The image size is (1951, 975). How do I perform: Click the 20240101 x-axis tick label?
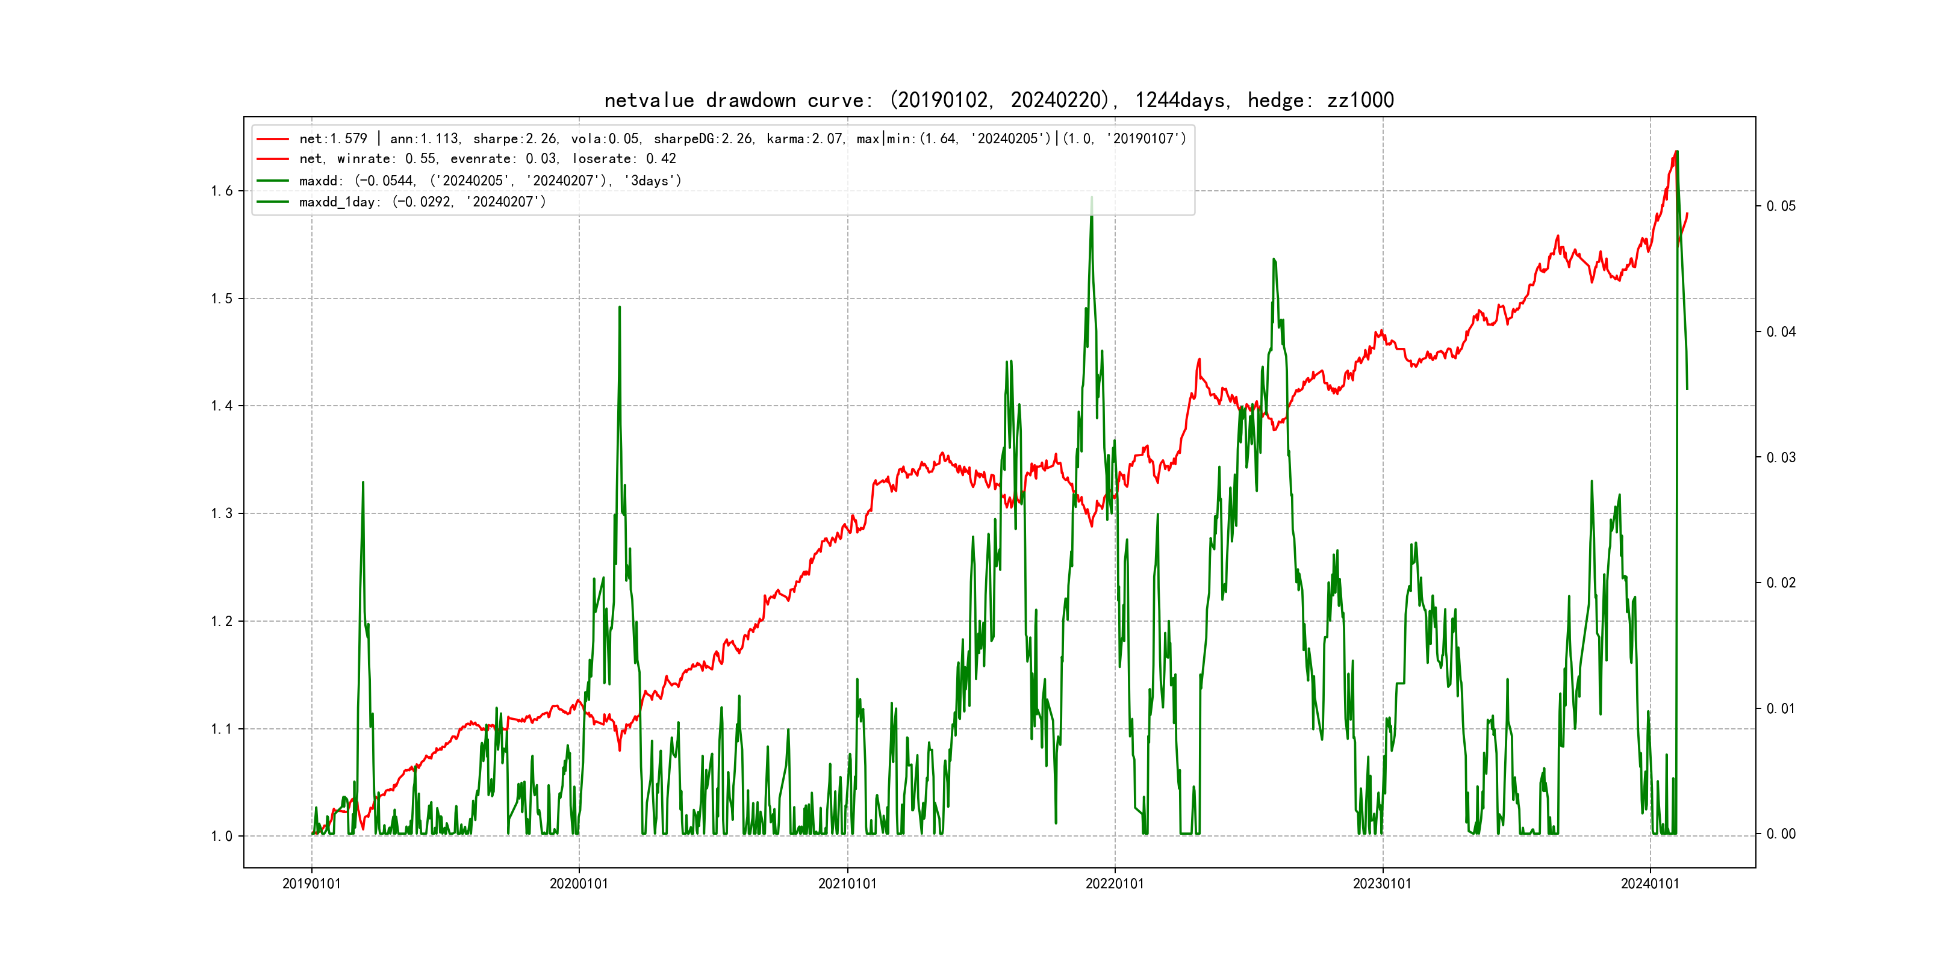[x=1649, y=884]
